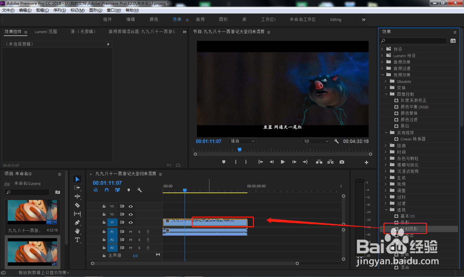Export frame with the camera icon
The width and height of the screenshot is (464, 277).
342,162
